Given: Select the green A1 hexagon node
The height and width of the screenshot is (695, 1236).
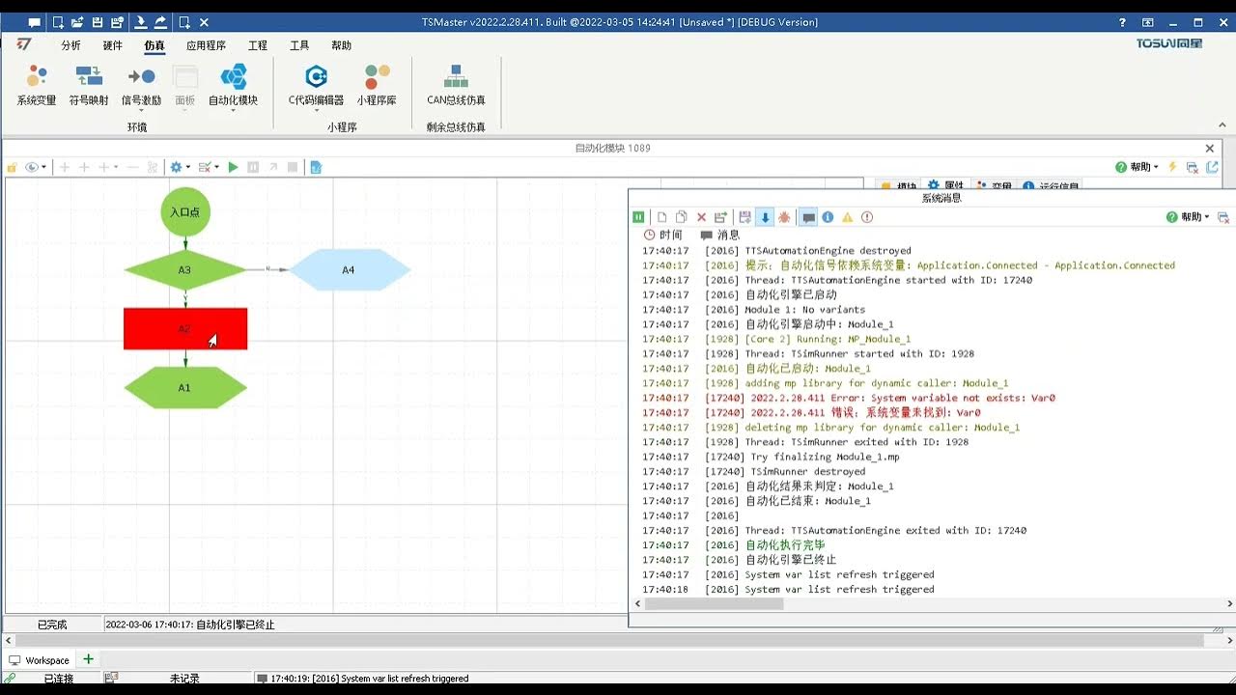Looking at the screenshot, I should [185, 388].
